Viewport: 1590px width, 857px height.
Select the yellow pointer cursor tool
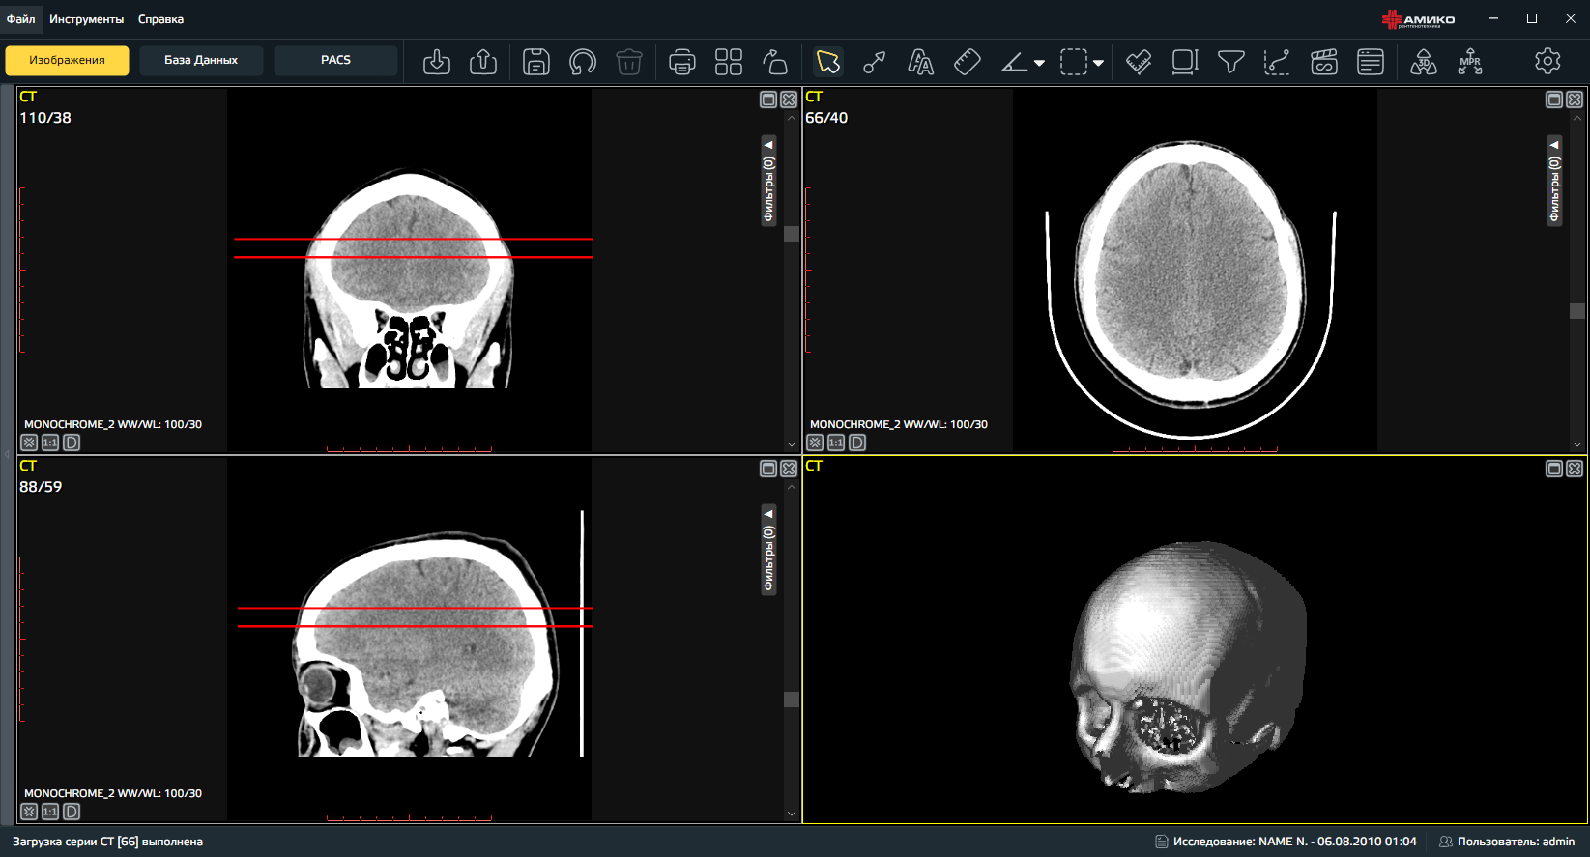pyautogui.click(x=828, y=62)
